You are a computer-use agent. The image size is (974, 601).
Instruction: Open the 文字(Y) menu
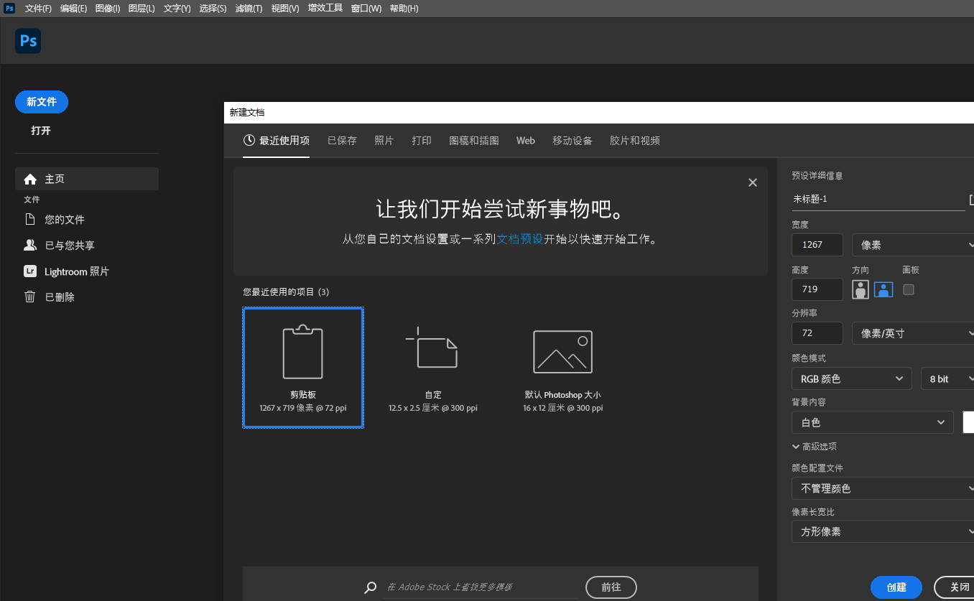coord(177,9)
